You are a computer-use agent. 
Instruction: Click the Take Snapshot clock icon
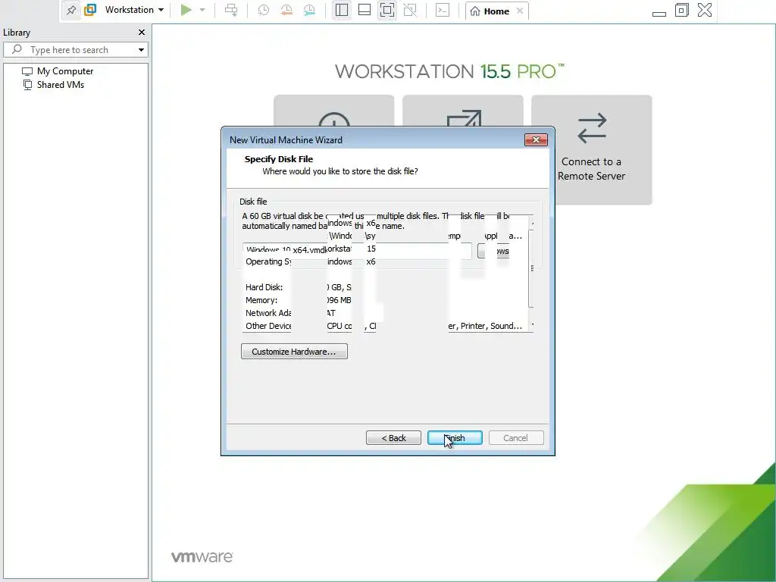(263, 10)
